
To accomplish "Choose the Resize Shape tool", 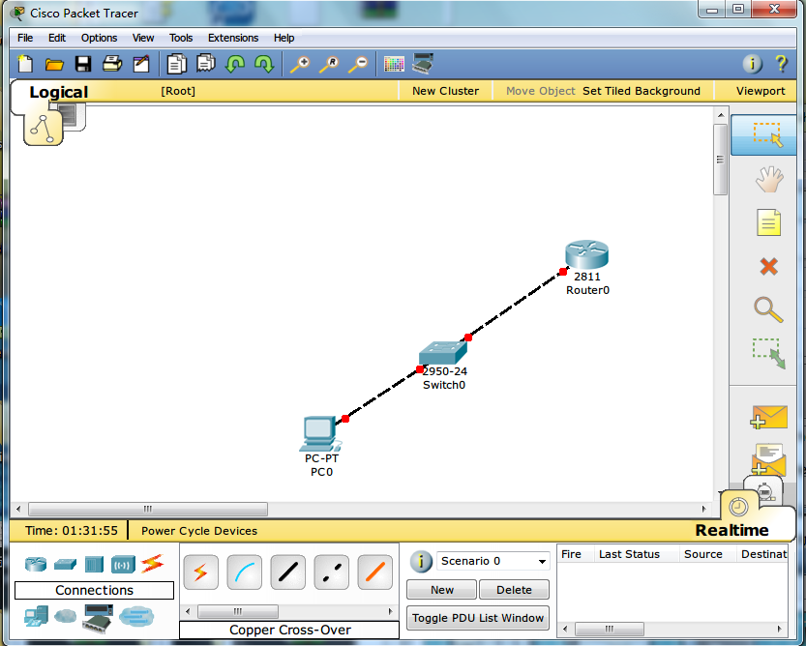I will [x=769, y=354].
